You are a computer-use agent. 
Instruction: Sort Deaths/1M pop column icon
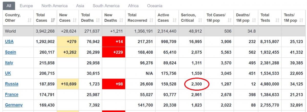[x=254, y=20]
